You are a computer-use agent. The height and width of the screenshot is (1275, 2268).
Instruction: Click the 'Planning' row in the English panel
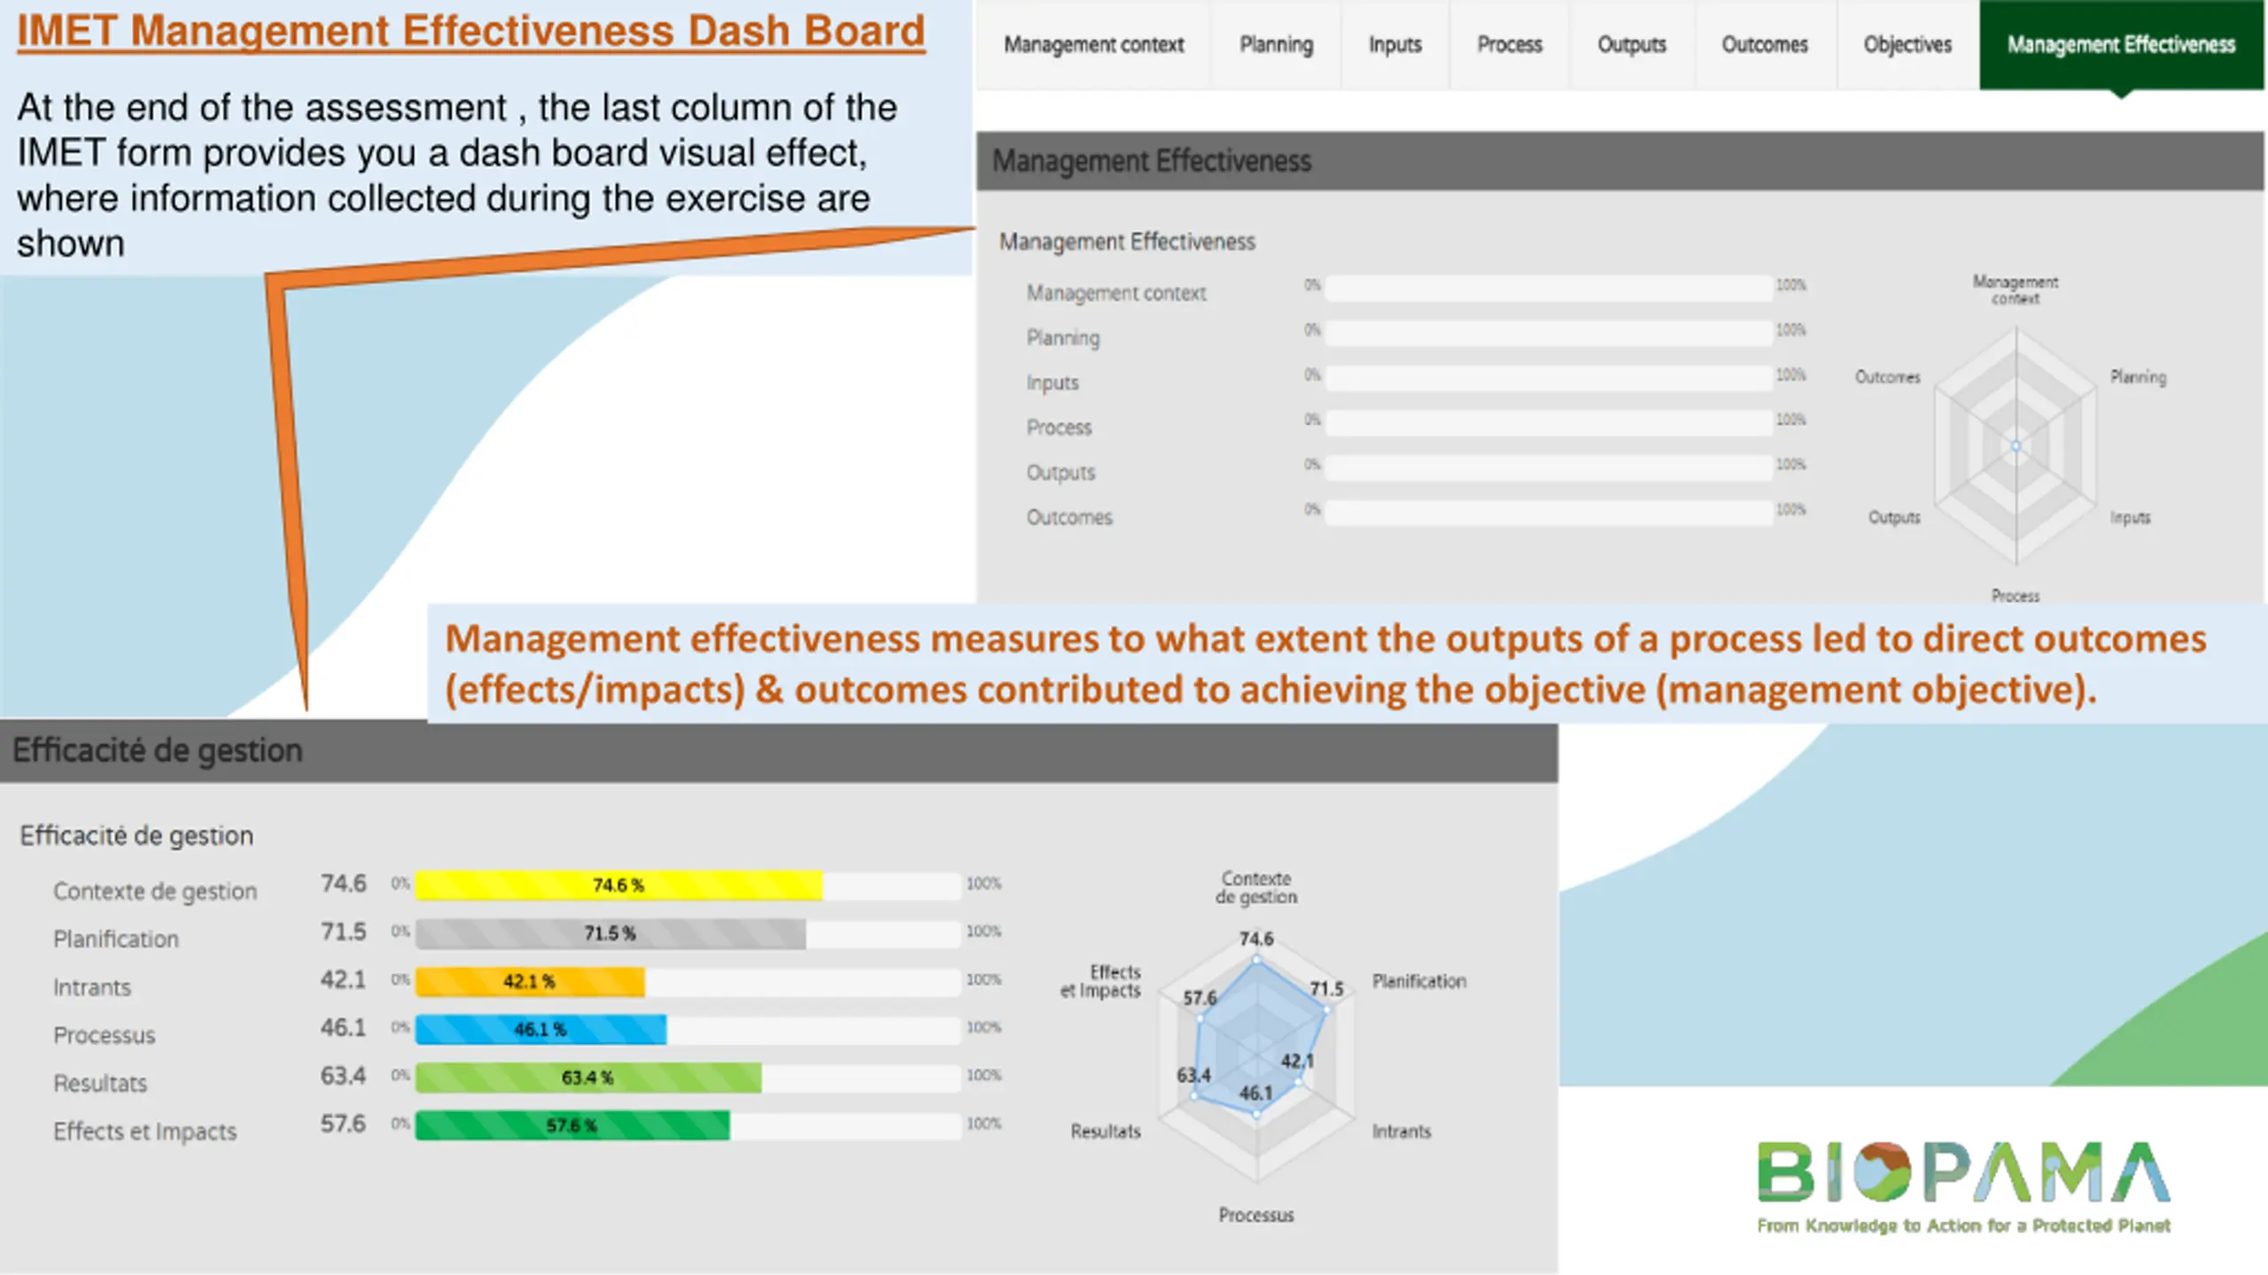tap(1063, 338)
